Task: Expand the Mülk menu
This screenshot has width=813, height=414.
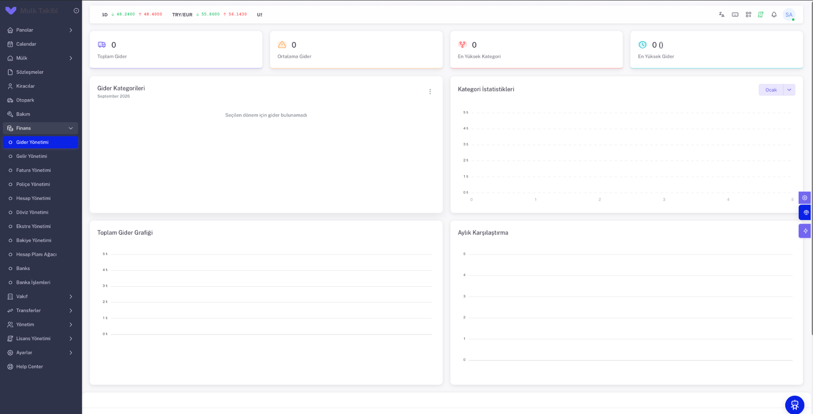Action: pos(41,58)
